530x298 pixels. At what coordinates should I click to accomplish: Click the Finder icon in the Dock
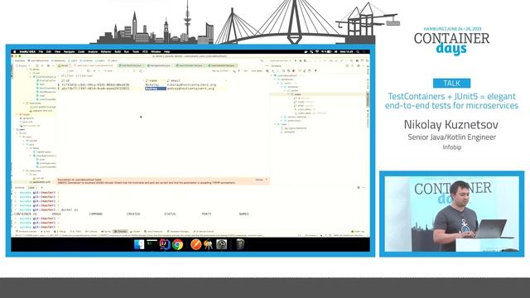(139, 244)
